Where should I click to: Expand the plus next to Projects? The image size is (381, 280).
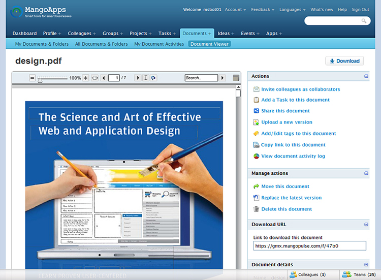tap(150, 34)
